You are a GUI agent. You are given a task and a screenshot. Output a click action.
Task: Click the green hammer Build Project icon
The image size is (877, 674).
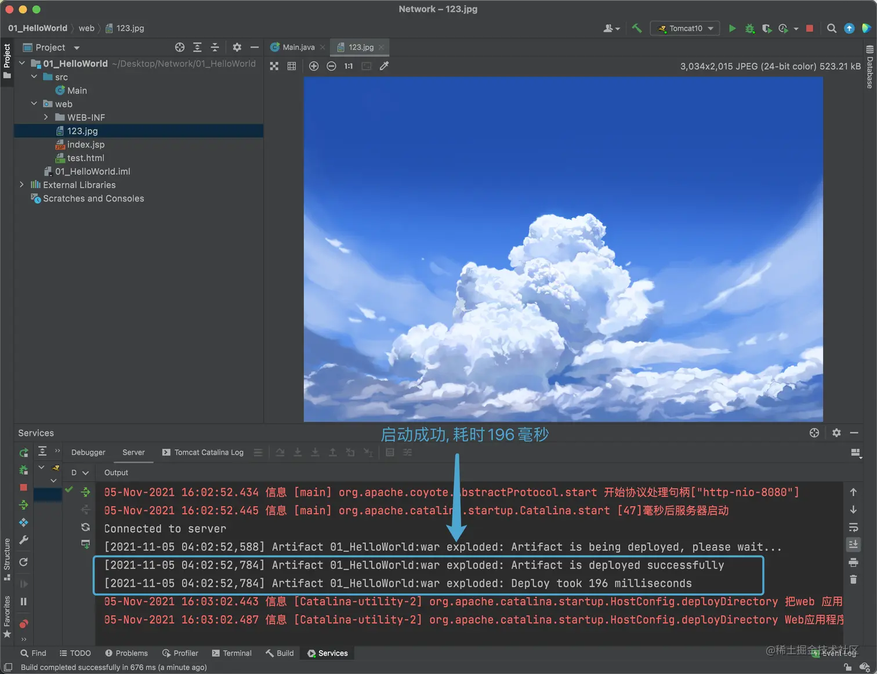pyautogui.click(x=637, y=28)
